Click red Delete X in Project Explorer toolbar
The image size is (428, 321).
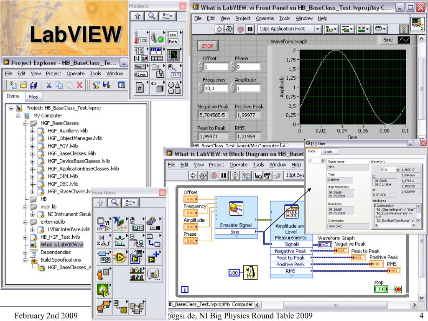[79, 85]
